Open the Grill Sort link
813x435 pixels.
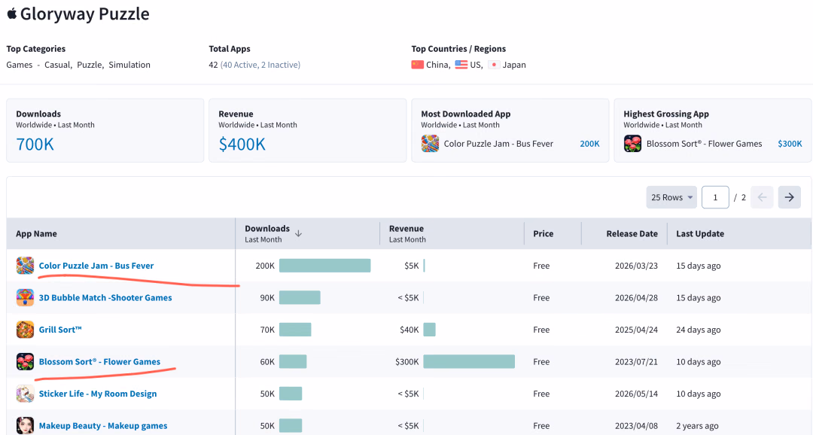(x=60, y=330)
